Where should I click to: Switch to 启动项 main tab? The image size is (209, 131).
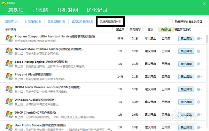point(16,10)
